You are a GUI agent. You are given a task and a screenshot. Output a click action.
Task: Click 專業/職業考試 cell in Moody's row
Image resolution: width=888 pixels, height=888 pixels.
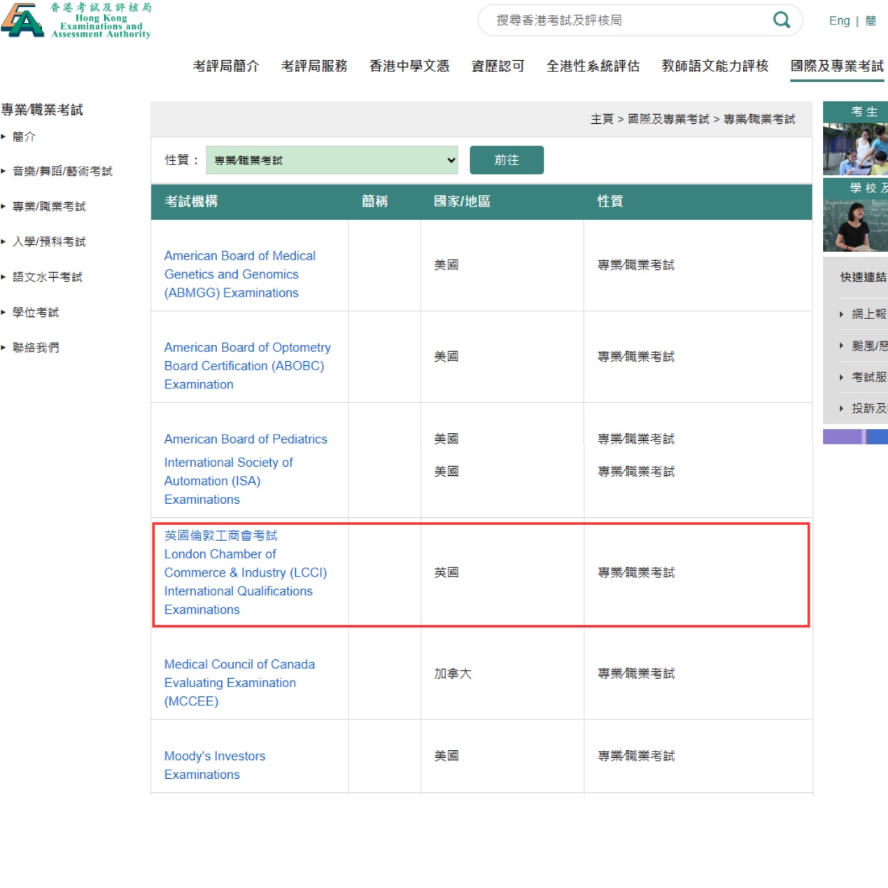point(636,756)
